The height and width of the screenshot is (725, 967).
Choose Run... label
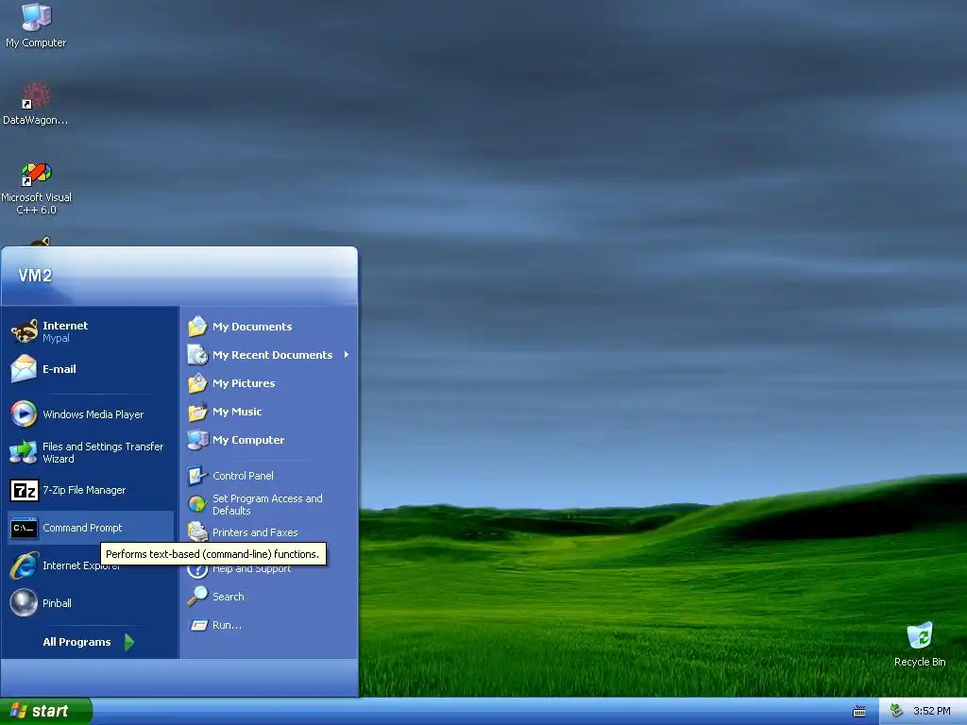[x=227, y=625]
